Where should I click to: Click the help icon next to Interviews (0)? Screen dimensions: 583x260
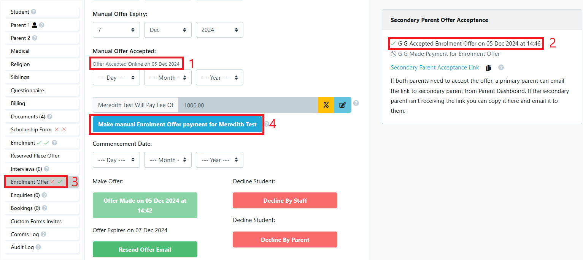click(46, 169)
